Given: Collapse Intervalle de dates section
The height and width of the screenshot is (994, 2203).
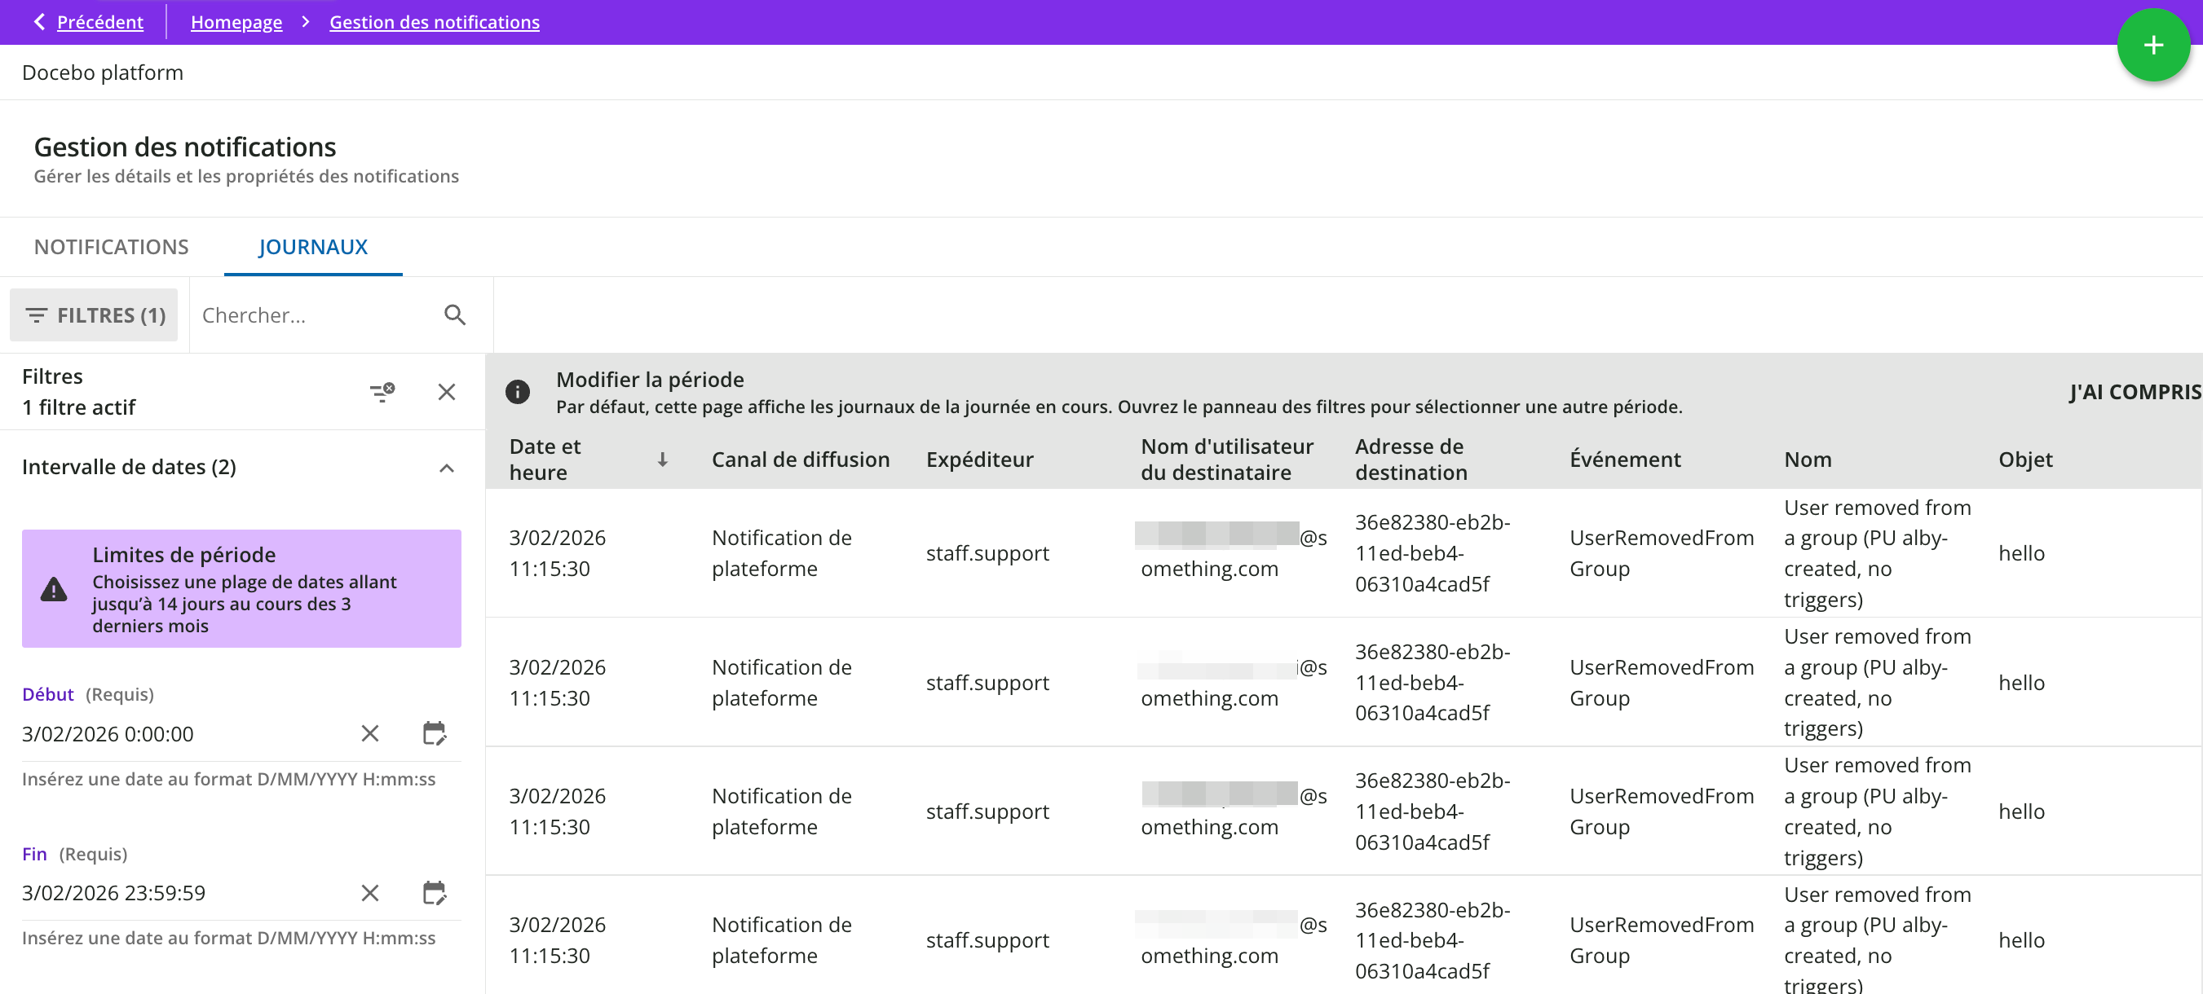Looking at the screenshot, I should (x=447, y=468).
